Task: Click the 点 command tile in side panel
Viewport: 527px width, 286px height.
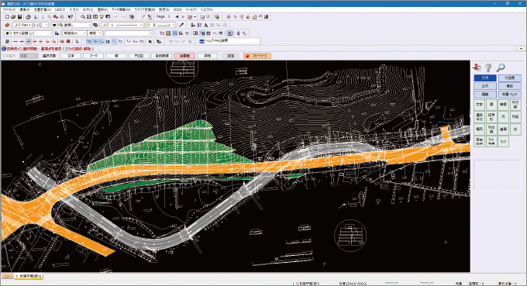Action: (x=515, y=129)
